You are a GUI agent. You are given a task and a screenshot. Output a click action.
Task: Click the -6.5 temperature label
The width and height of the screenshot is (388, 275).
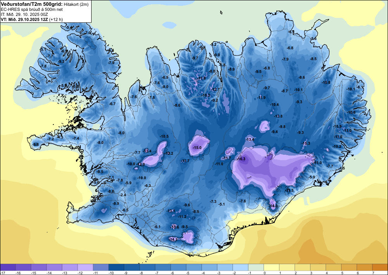pyautogui.click(x=125, y=210)
